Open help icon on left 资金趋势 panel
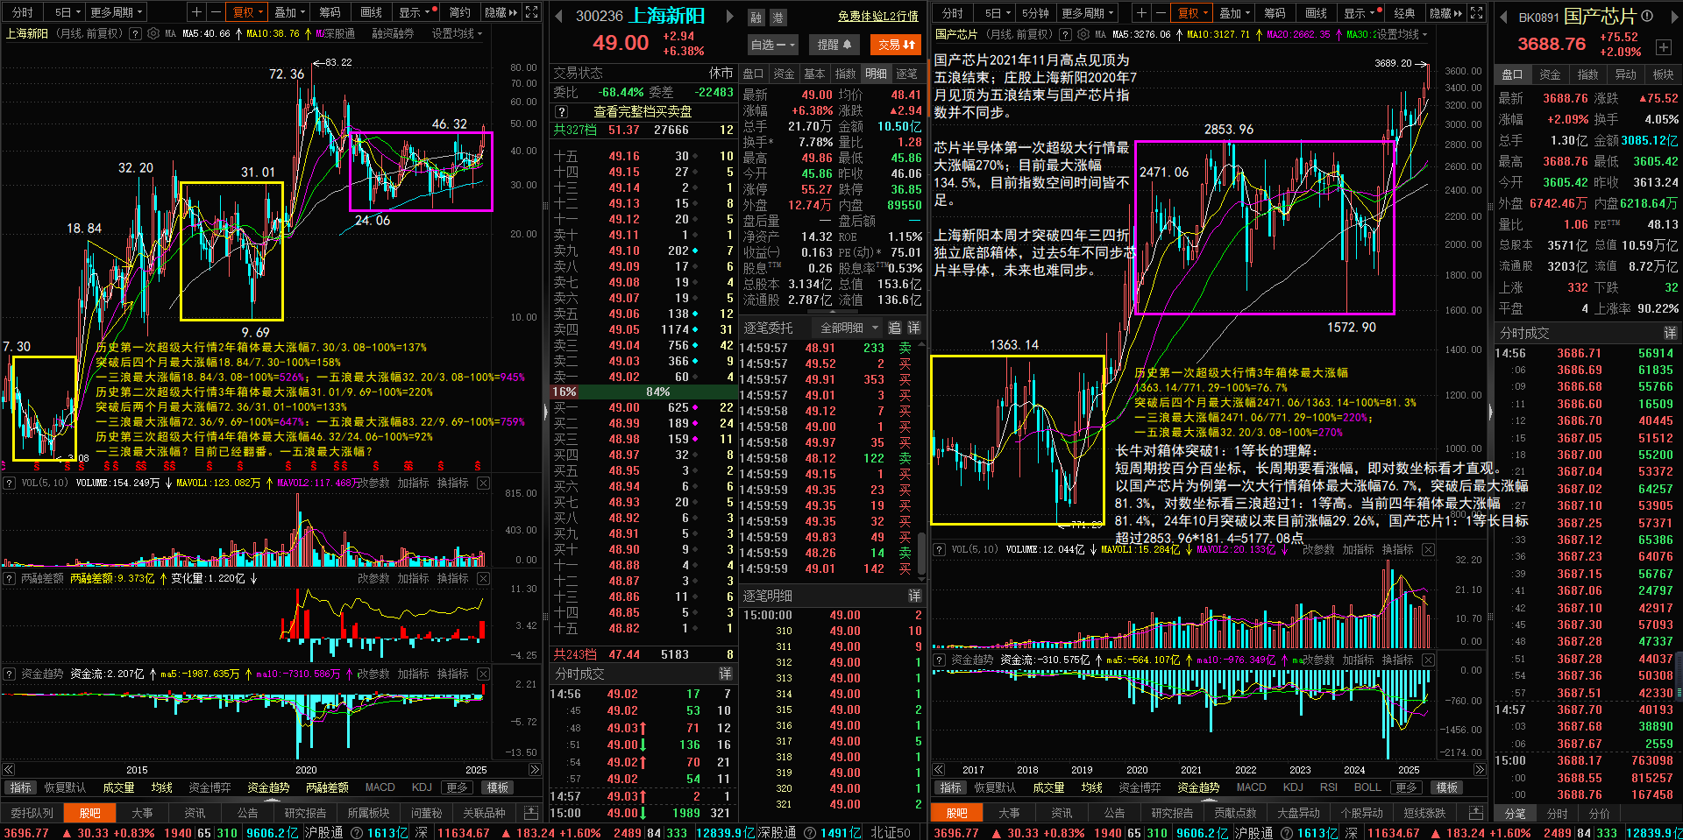Screen dimensions: 1683x840 (x=10, y=674)
